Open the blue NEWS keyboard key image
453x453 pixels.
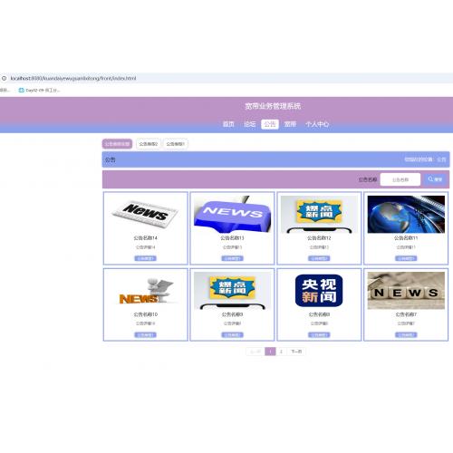click(x=232, y=214)
